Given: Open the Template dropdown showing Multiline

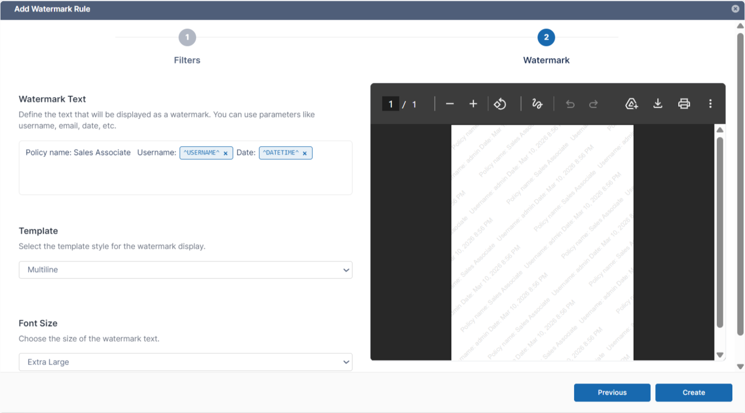Looking at the screenshot, I should tap(185, 270).
